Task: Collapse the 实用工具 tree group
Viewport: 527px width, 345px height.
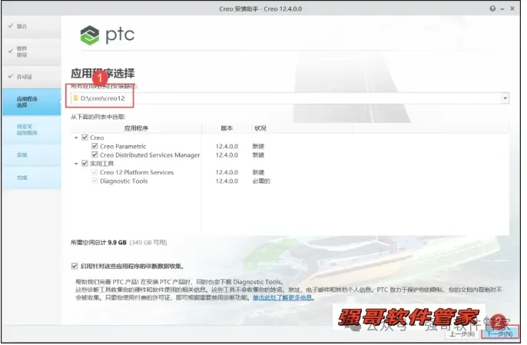Action: [76, 164]
